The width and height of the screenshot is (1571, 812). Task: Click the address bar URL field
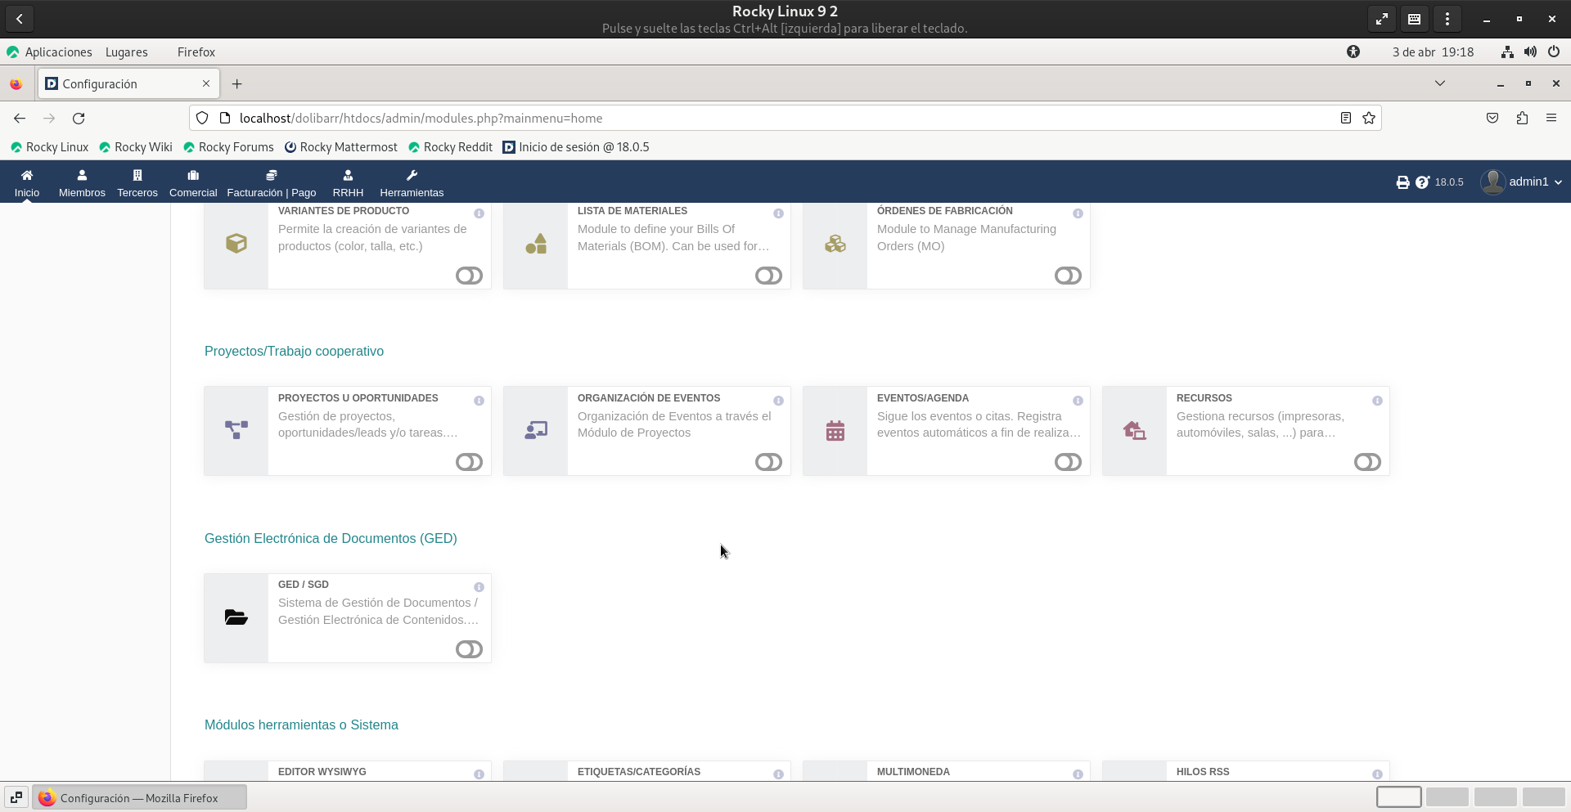736,119
